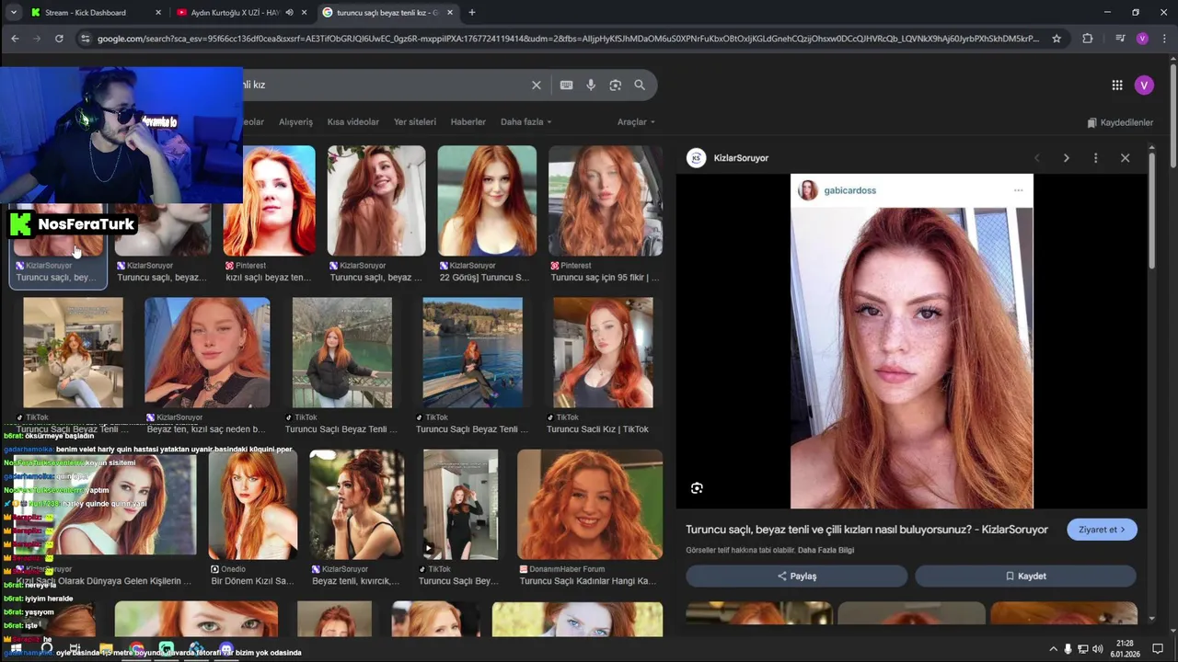1178x662 pixels.
Task: Switch to the 'Haberler' tab
Action: (x=468, y=122)
